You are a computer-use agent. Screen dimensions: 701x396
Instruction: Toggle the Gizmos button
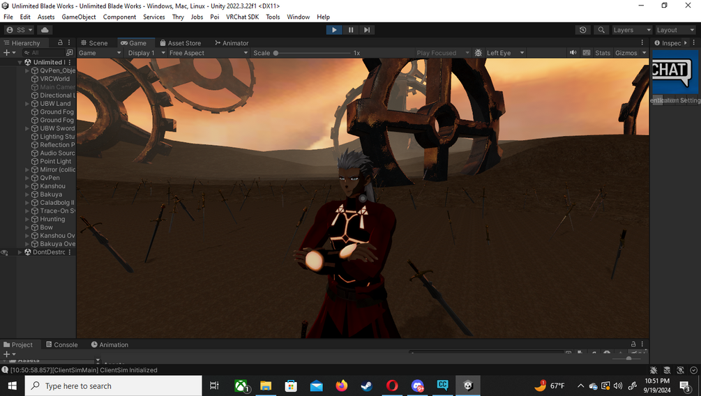(626, 53)
